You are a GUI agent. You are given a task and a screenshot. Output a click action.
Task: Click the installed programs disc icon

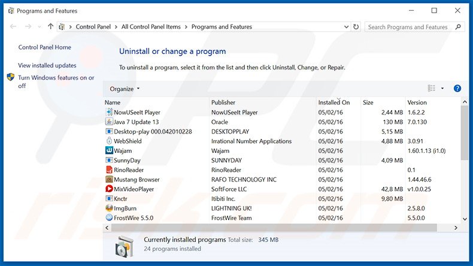125,246
